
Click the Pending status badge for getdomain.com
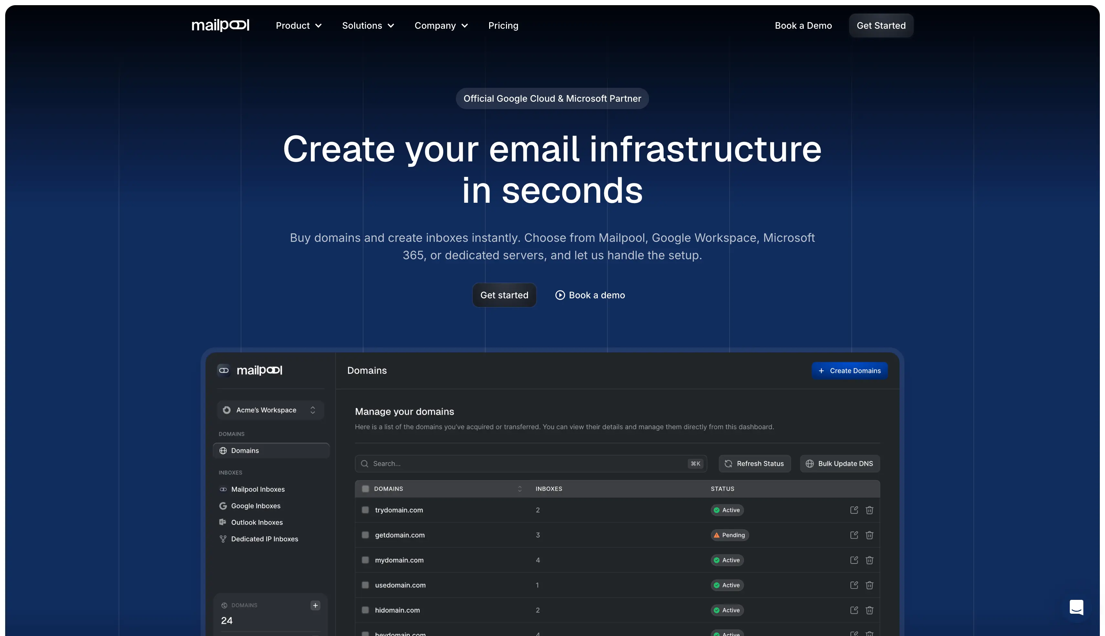[730, 535]
